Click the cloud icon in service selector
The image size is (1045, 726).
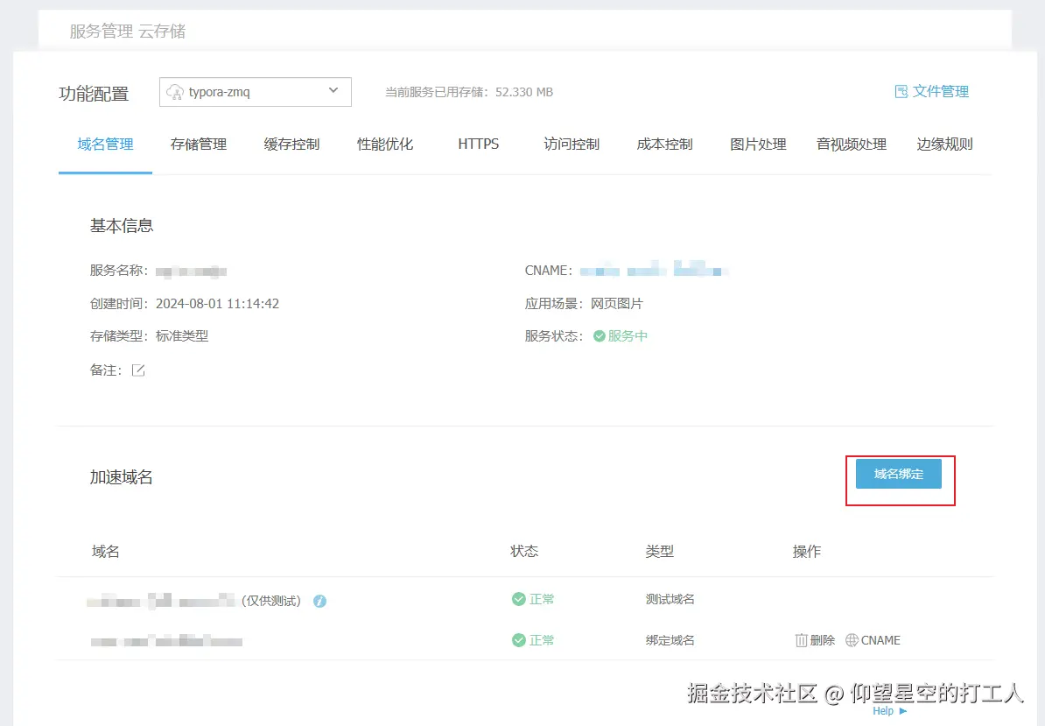pos(175,92)
